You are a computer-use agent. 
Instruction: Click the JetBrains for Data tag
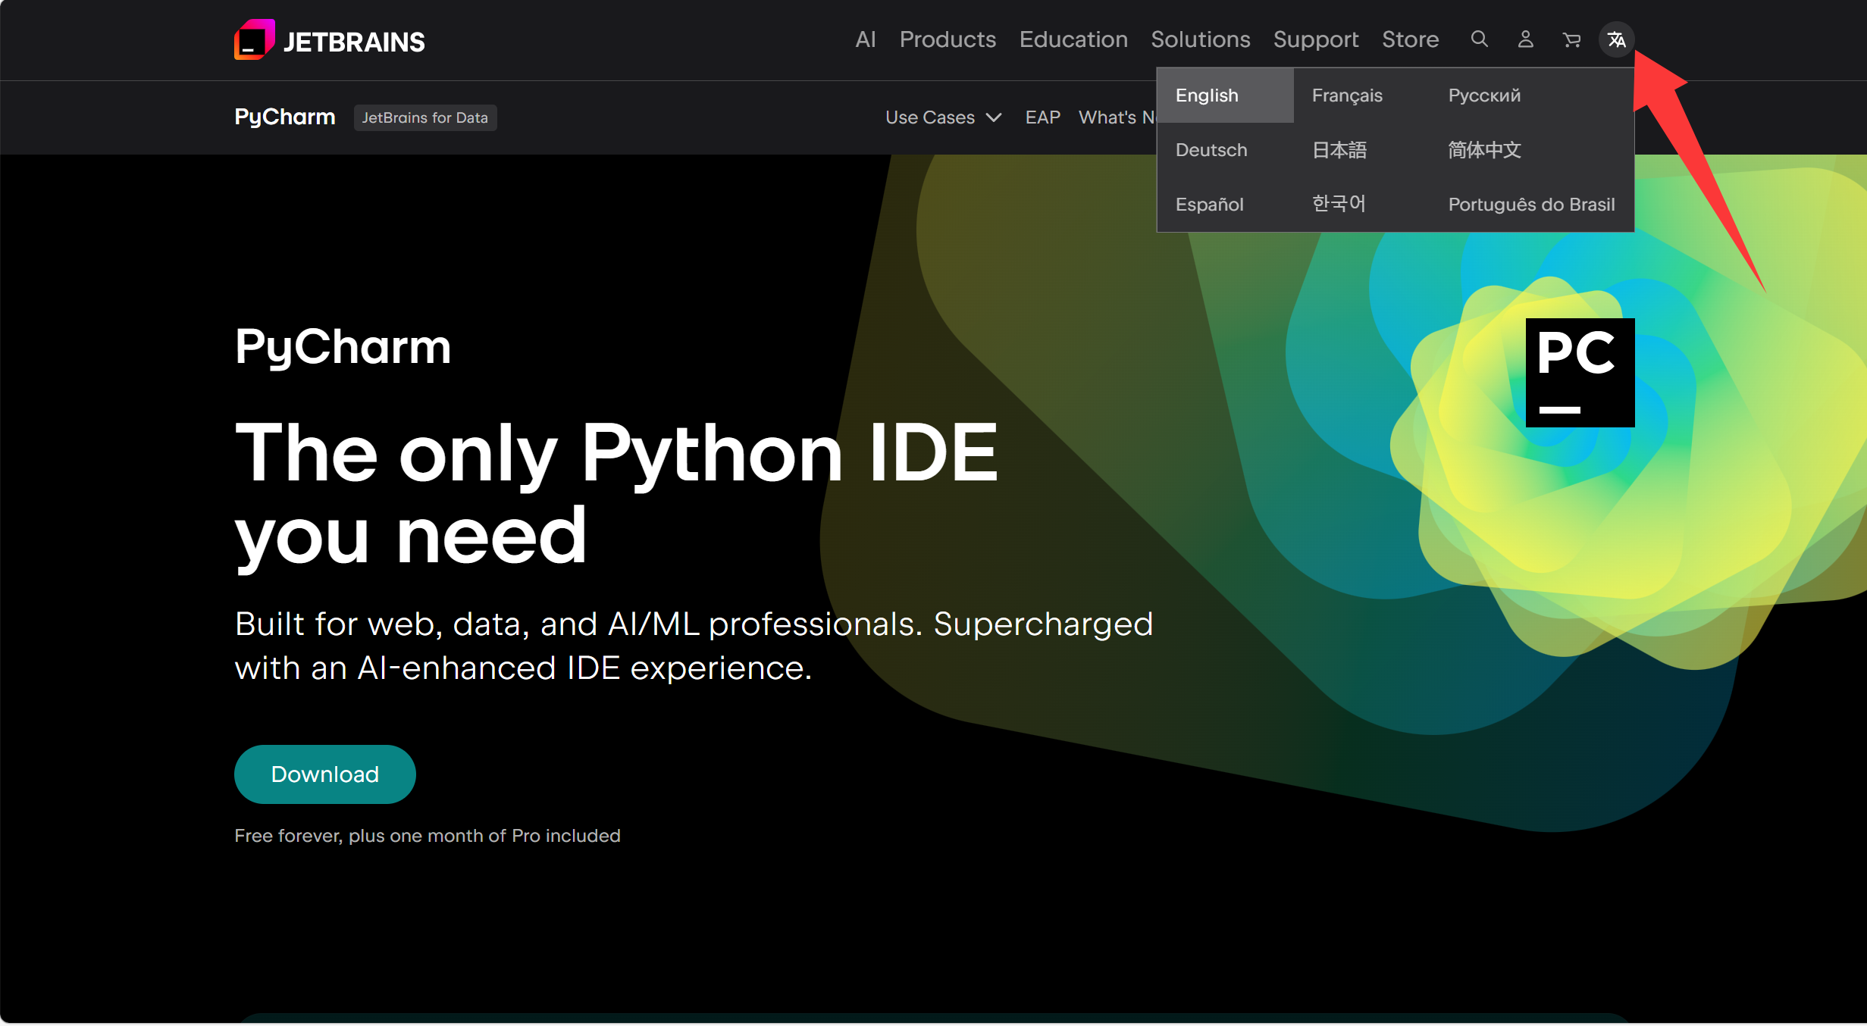(424, 117)
